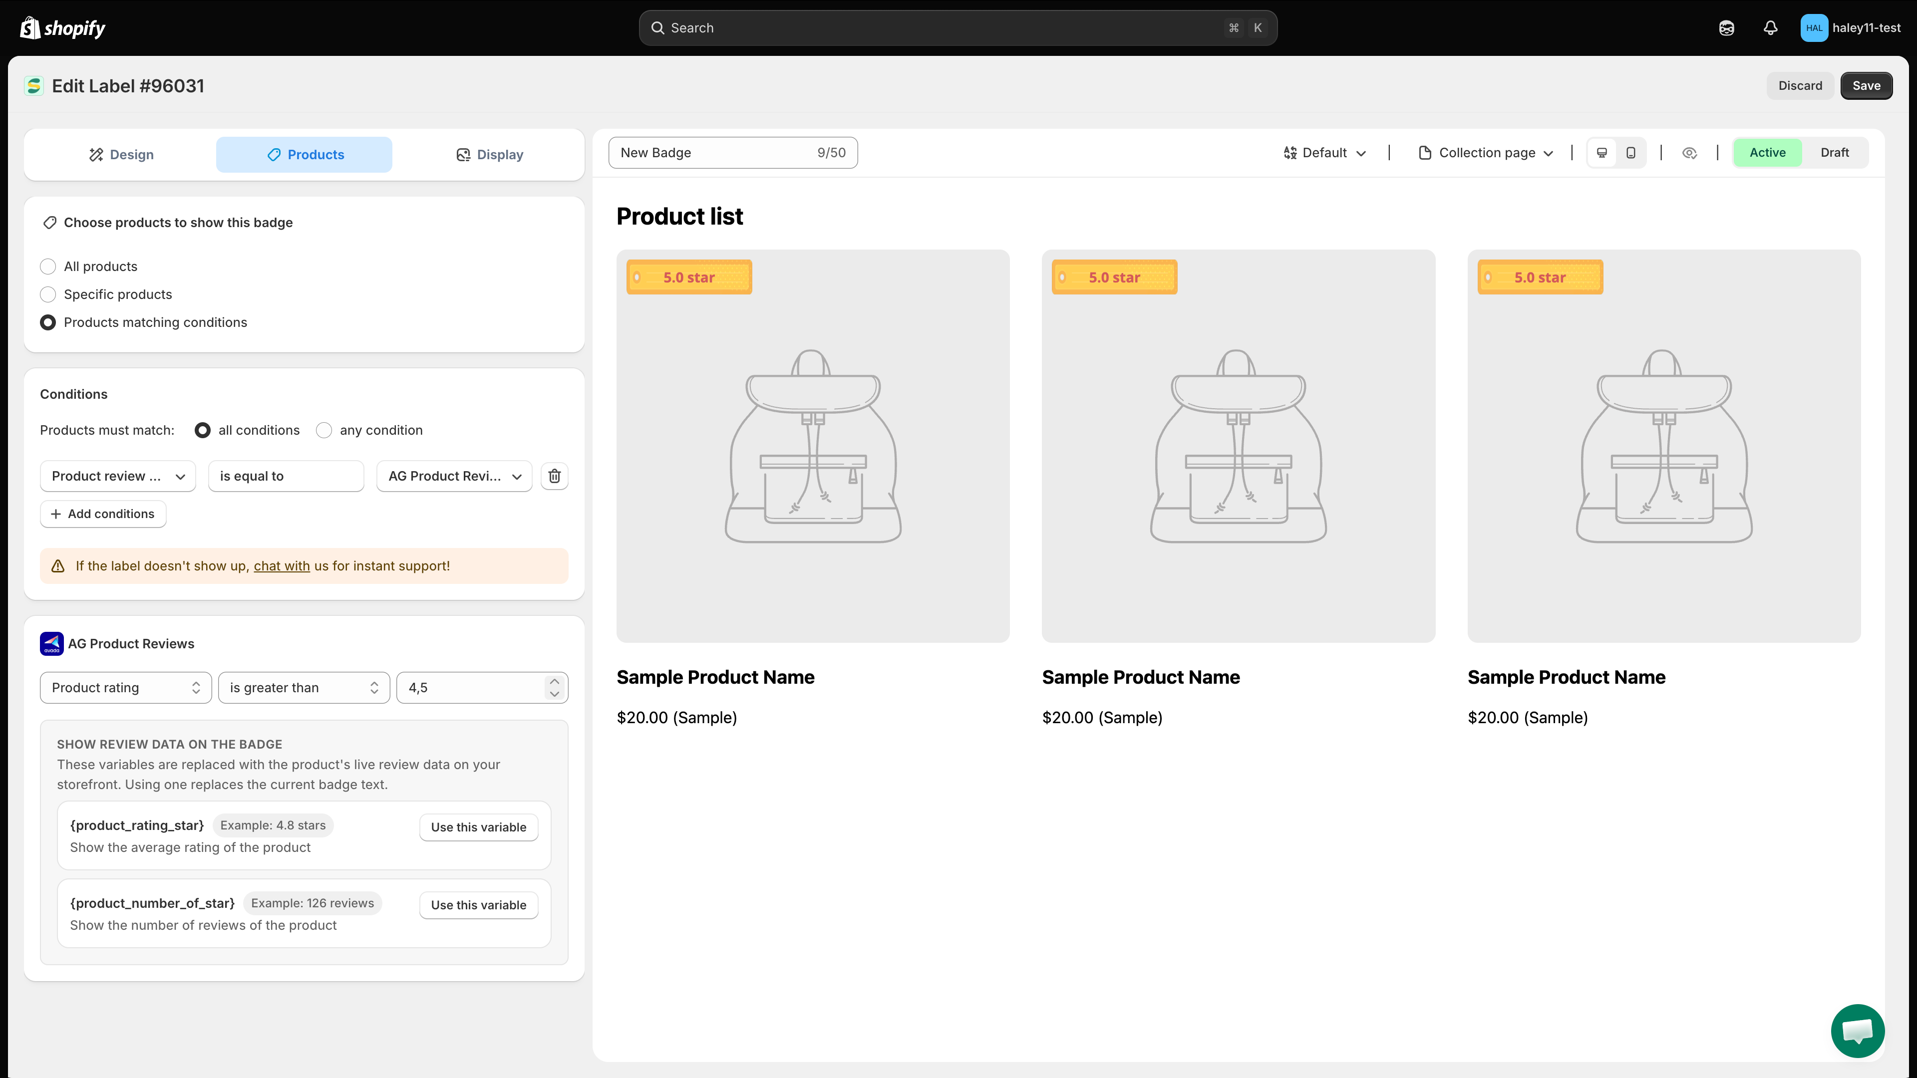Viewport: 1917px width, 1078px height.
Task: Choose the any condition radio option
Action: 323,430
